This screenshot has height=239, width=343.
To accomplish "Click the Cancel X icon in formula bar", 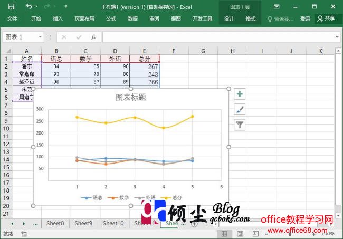I will tap(64, 37).
